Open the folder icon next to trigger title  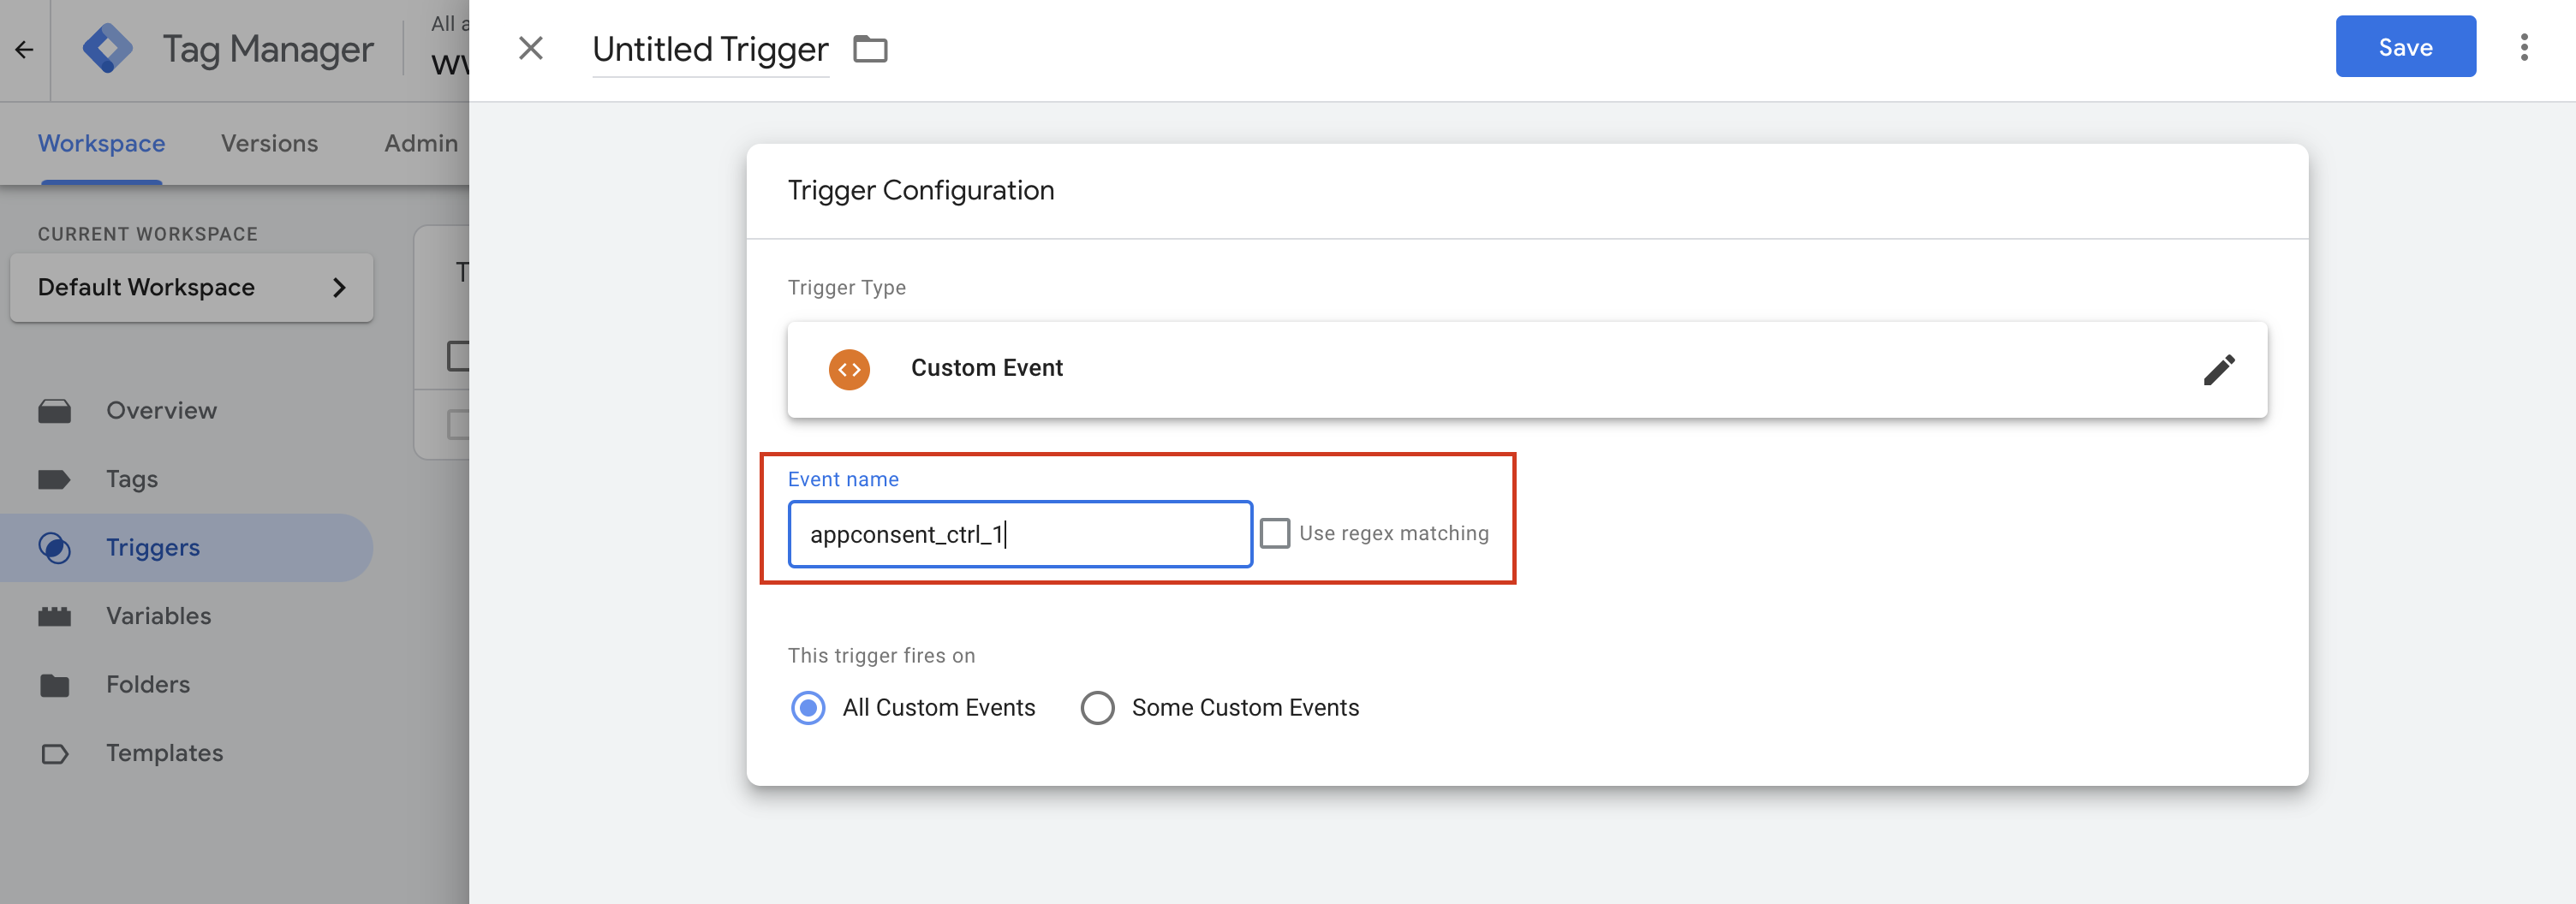click(x=870, y=49)
